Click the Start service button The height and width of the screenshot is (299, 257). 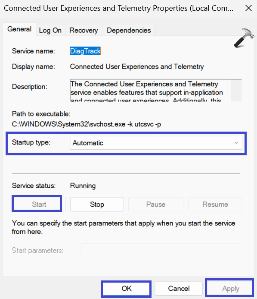tap(39, 204)
